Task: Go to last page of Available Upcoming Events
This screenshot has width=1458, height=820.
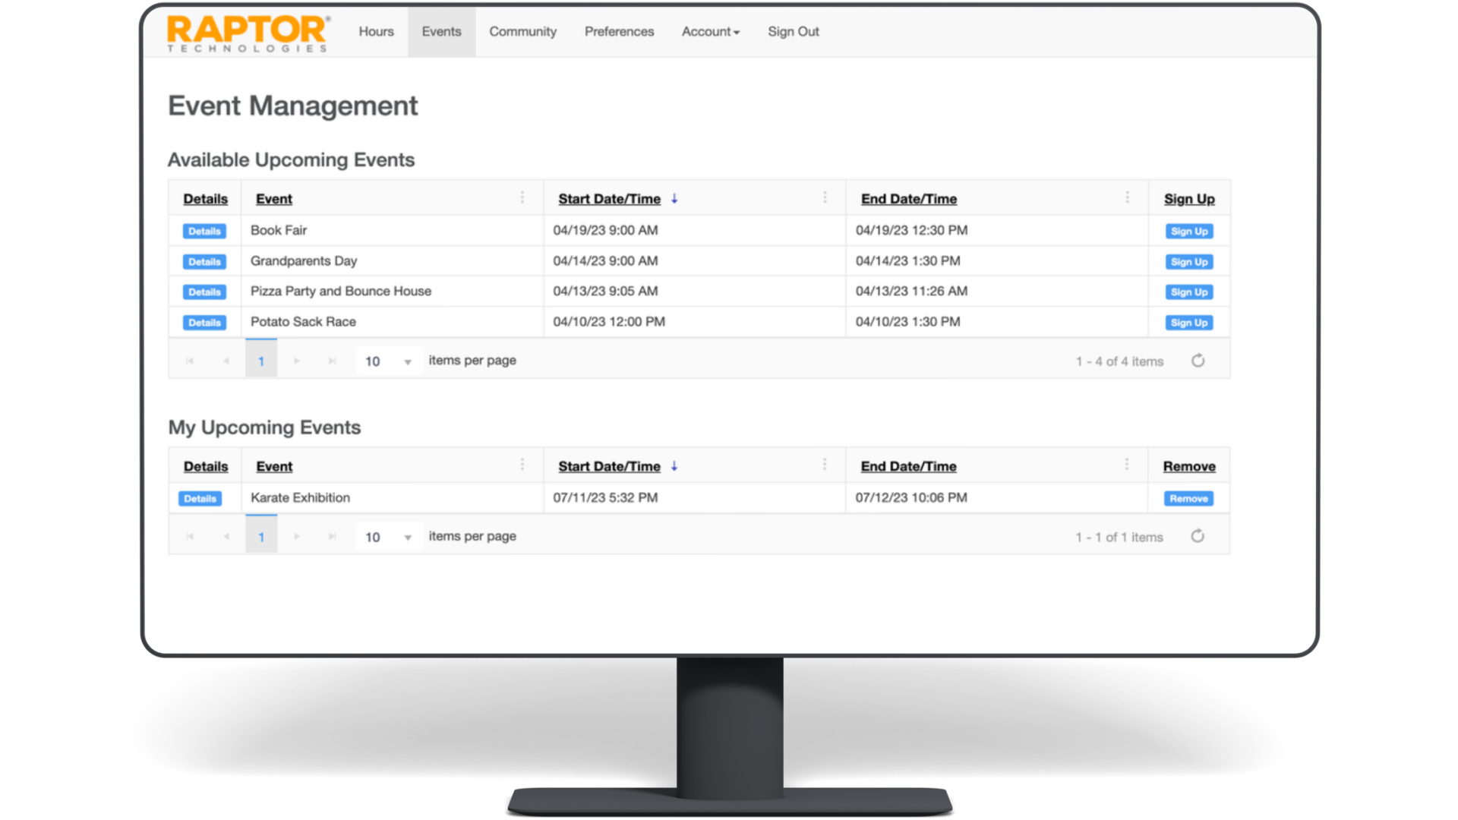Action: click(x=333, y=361)
